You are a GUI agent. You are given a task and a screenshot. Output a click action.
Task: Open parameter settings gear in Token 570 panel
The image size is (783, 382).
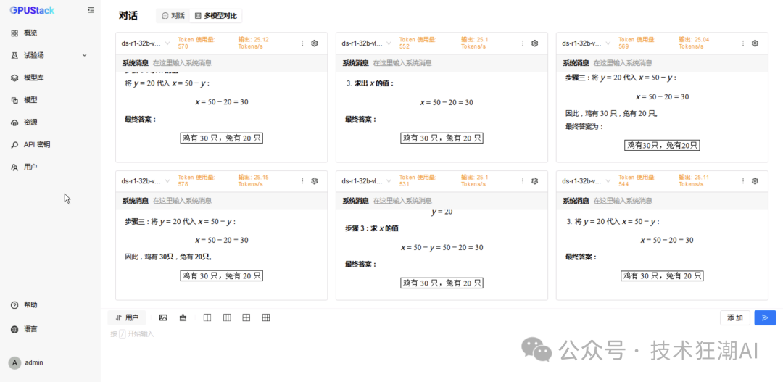315,43
